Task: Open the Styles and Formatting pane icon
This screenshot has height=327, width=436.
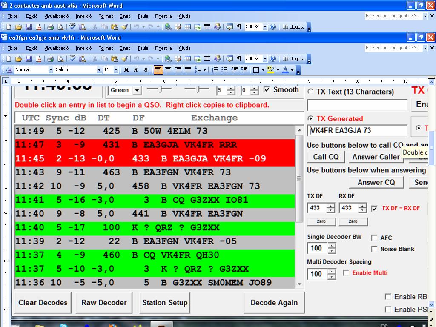Action: (x=9, y=70)
